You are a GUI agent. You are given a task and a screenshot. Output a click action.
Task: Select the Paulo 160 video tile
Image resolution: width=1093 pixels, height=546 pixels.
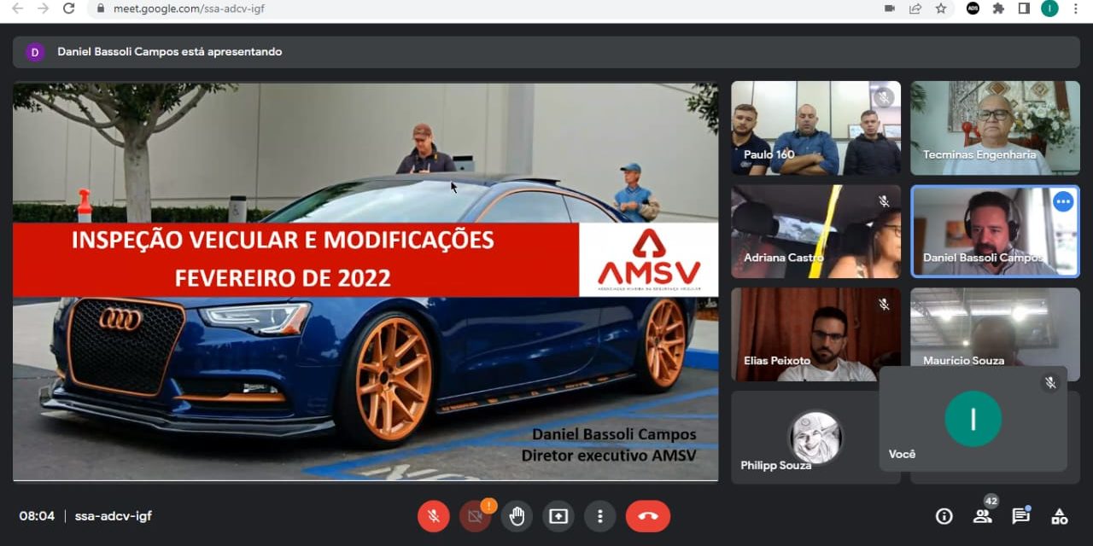point(815,128)
